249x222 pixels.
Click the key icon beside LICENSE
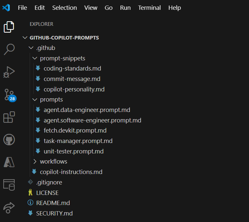30,192
